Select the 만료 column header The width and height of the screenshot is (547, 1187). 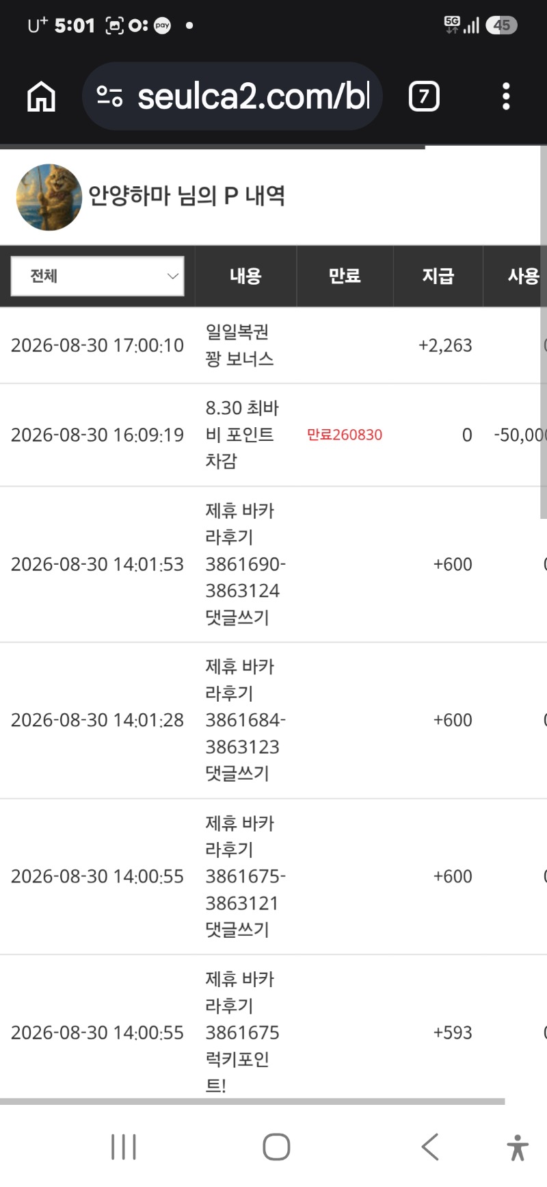point(345,276)
